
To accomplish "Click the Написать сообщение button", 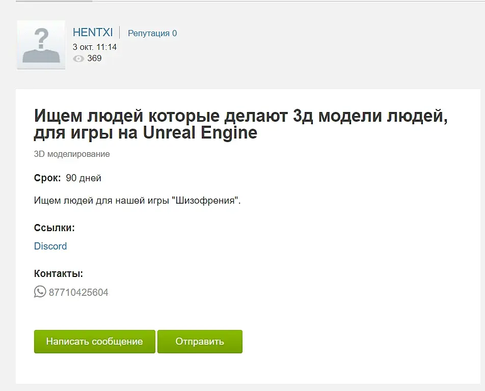I will coord(95,342).
